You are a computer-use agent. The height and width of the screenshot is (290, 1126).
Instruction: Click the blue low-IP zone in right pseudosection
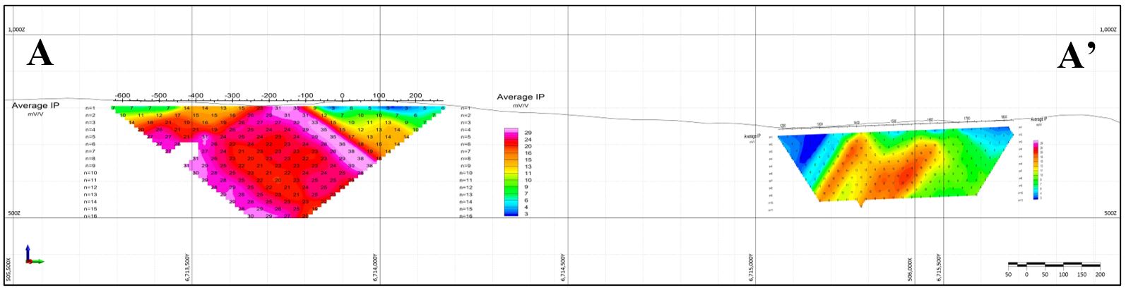(809, 147)
